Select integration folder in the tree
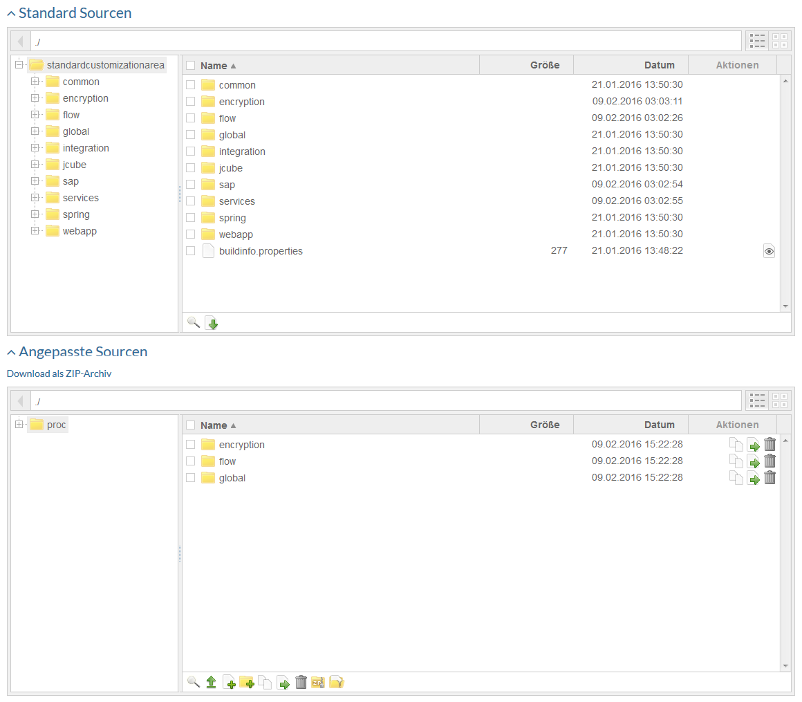The width and height of the screenshot is (802, 702). pos(86,149)
